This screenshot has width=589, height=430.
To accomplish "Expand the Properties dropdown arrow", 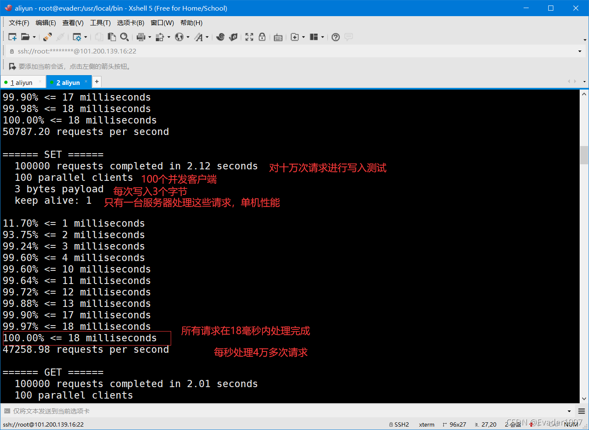I will tap(85, 37).
